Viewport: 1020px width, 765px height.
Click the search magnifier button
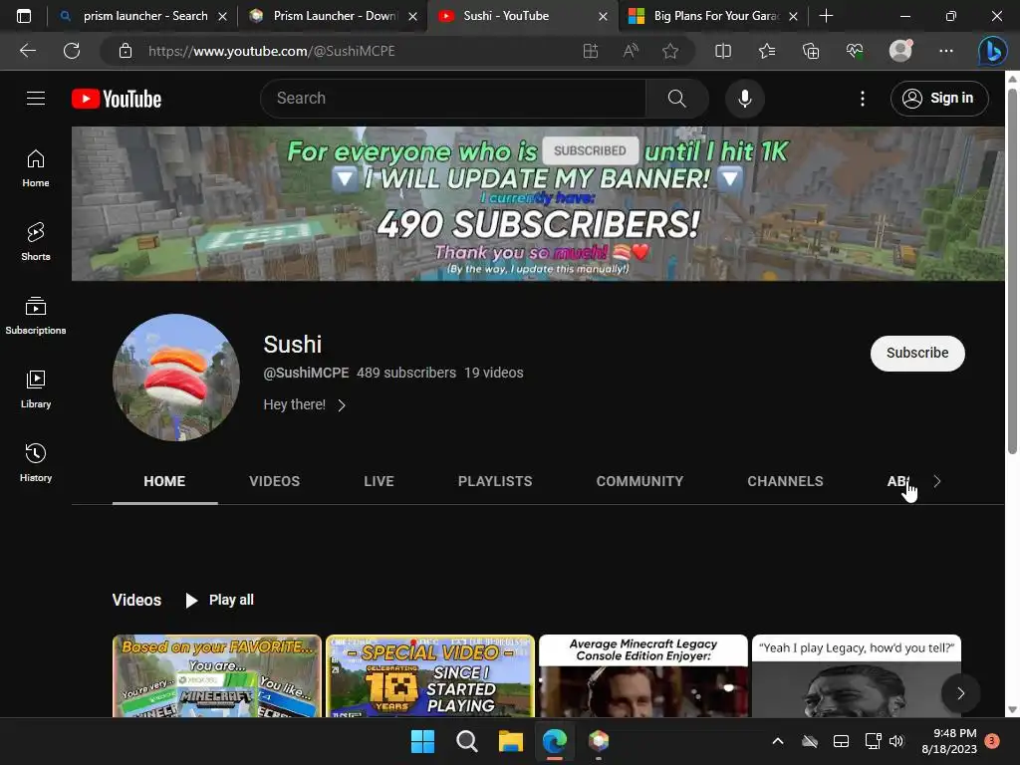(x=677, y=99)
